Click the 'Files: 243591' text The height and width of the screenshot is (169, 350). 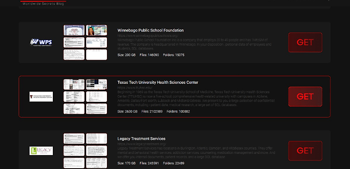tap(149, 163)
